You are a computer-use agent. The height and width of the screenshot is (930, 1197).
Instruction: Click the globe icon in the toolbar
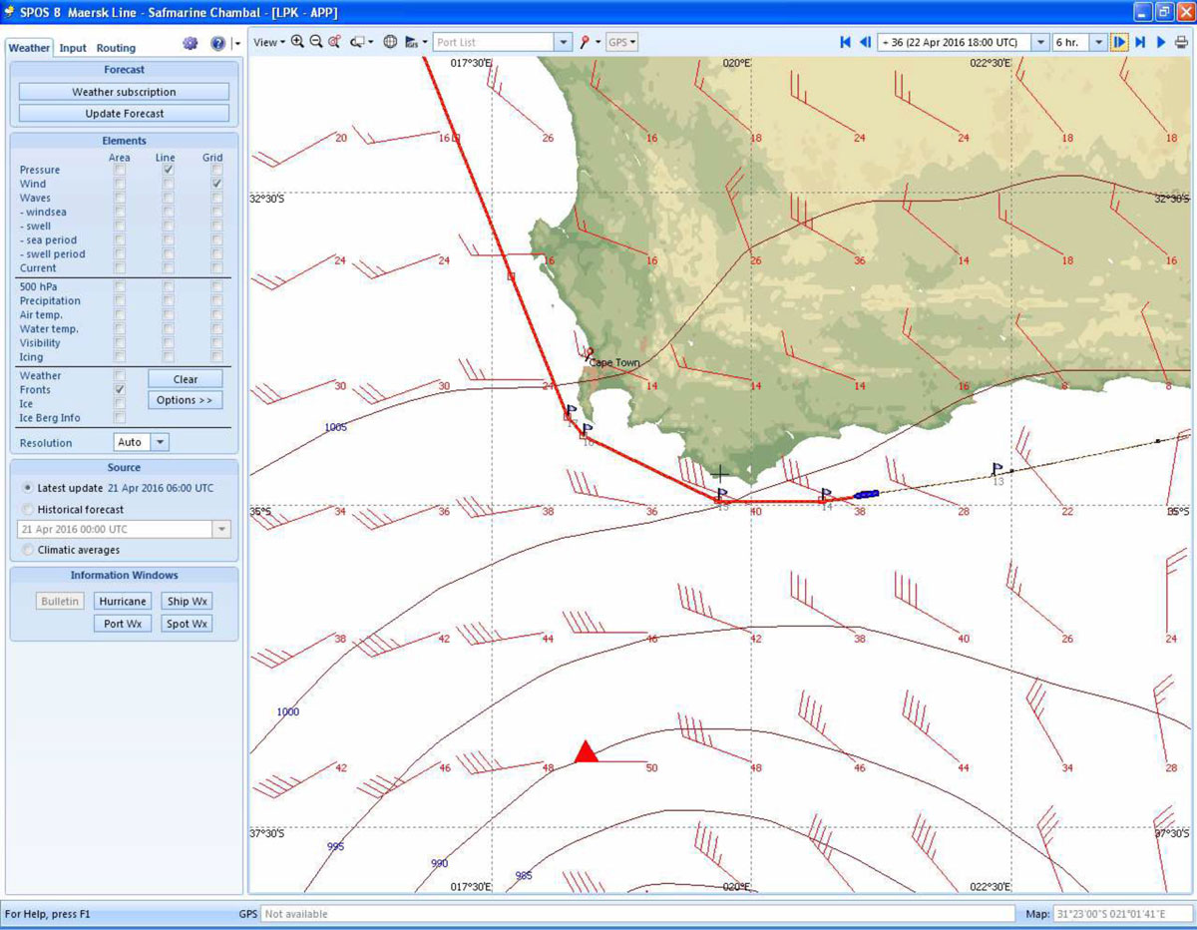[390, 42]
